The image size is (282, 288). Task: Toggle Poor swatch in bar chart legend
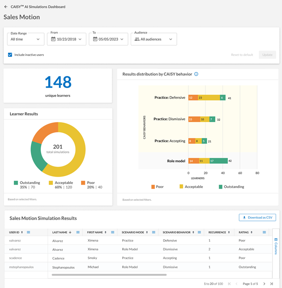coord(153,187)
